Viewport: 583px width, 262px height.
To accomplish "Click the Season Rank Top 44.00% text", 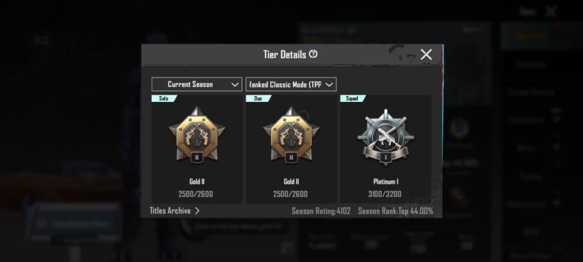I will [396, 211].
